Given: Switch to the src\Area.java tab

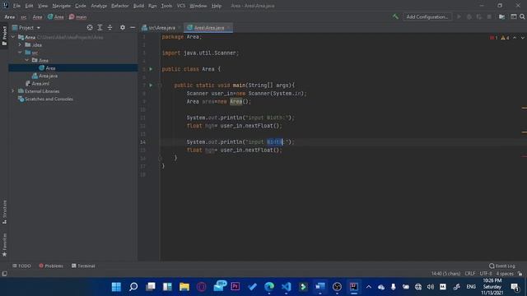Looking at the screenshot, I should (161, 27).
